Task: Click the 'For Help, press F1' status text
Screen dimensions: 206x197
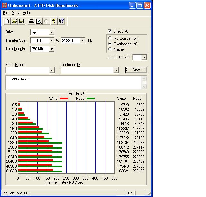Action: 16,193
